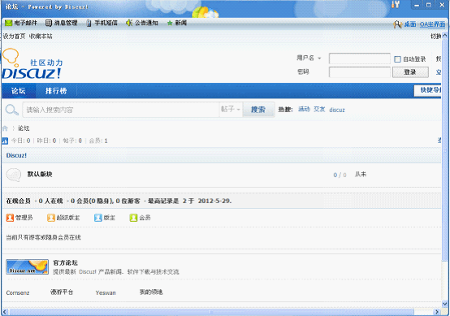Click the Discuz.net banner image
The width and height of the screenshot is (450, 316).
coord(28,267)
